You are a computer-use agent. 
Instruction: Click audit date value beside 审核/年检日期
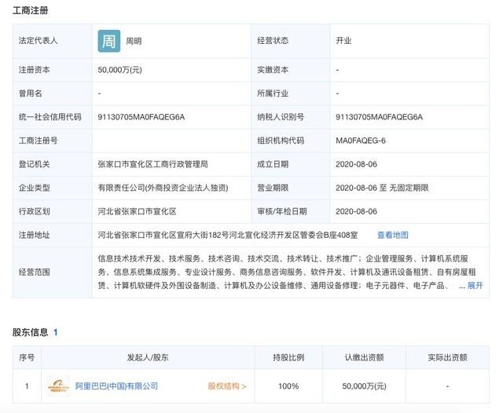(356, 211)
